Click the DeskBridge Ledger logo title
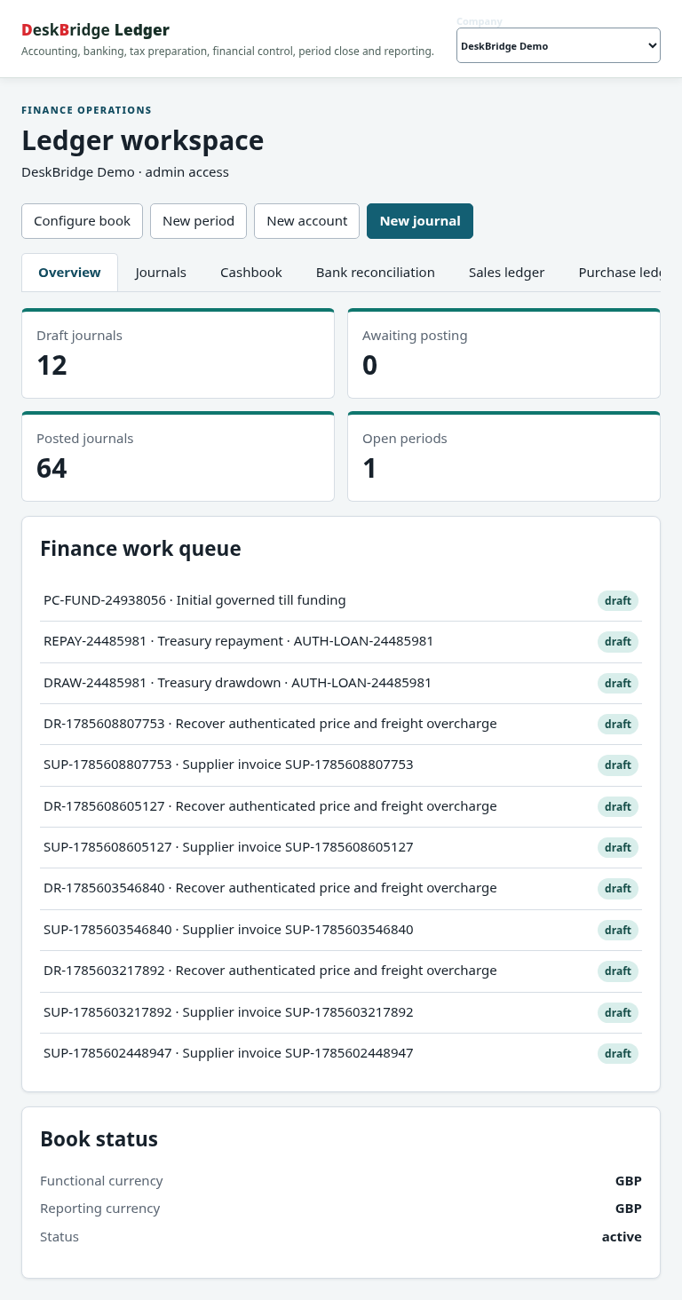 [95, 30]
